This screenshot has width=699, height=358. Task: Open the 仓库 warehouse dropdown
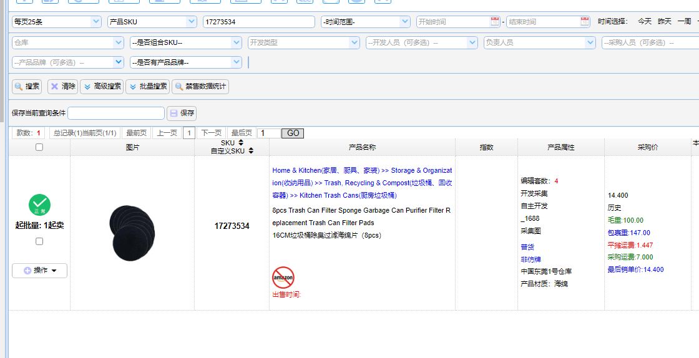coord(68,43)
